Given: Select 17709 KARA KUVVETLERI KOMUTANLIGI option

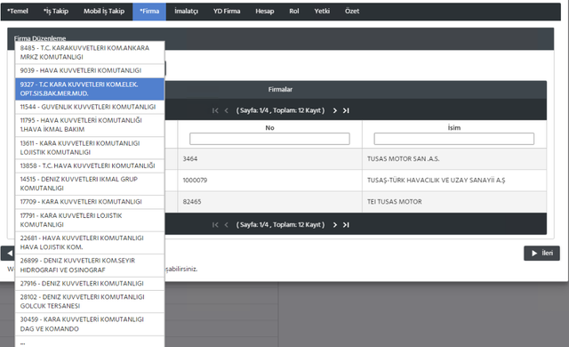Looking at the screenshot, I should click(x=90, y=202).
